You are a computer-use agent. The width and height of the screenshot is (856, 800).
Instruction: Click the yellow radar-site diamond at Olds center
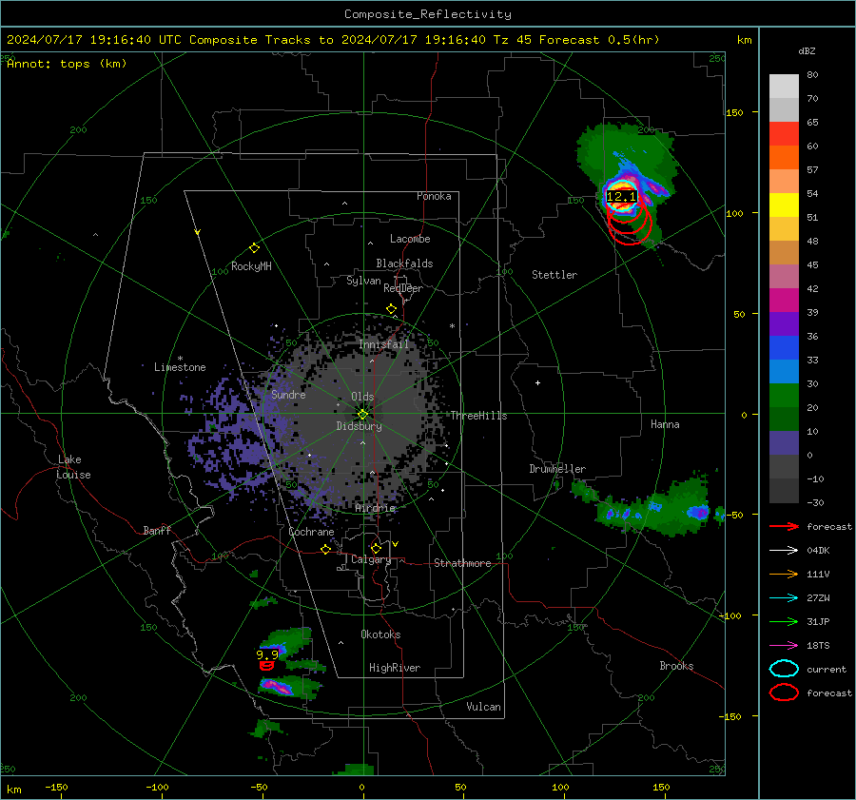tap(362, 415)
